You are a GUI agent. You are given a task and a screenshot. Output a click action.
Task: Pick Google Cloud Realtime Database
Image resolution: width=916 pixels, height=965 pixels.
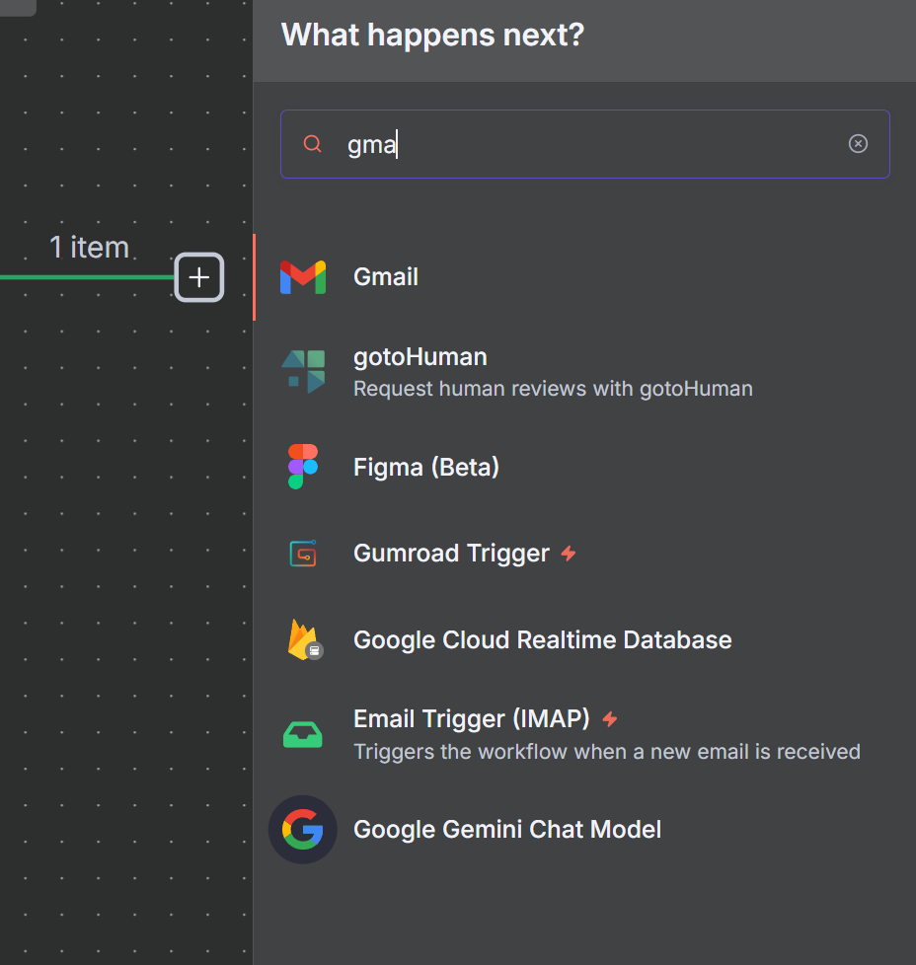pos(584,640)
